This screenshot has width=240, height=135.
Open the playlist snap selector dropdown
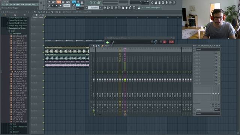pos(80,8)
